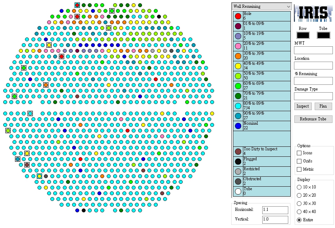Click the orange 30% to 39% swatch
The height and width of the screenshot is (228, 335).
click(x=238, y=56)
